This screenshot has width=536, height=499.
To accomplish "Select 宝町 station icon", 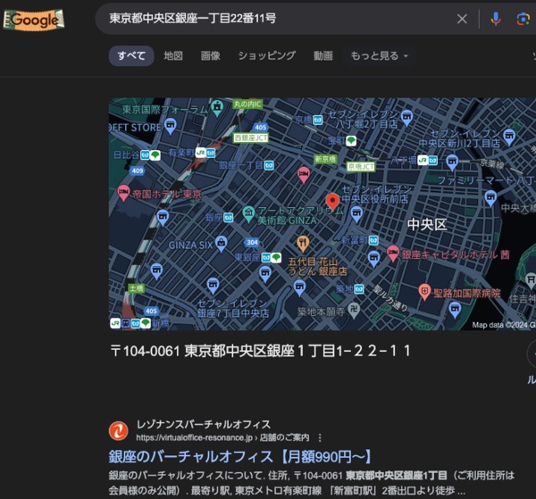I will point(351,141).
